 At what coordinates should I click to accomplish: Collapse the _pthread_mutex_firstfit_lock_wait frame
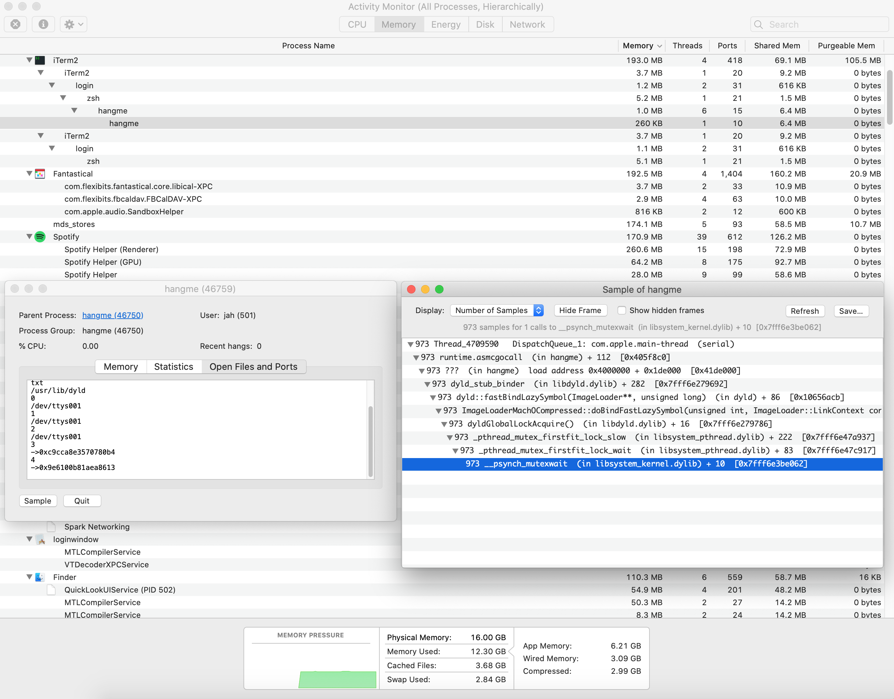[x=455, y=451]
